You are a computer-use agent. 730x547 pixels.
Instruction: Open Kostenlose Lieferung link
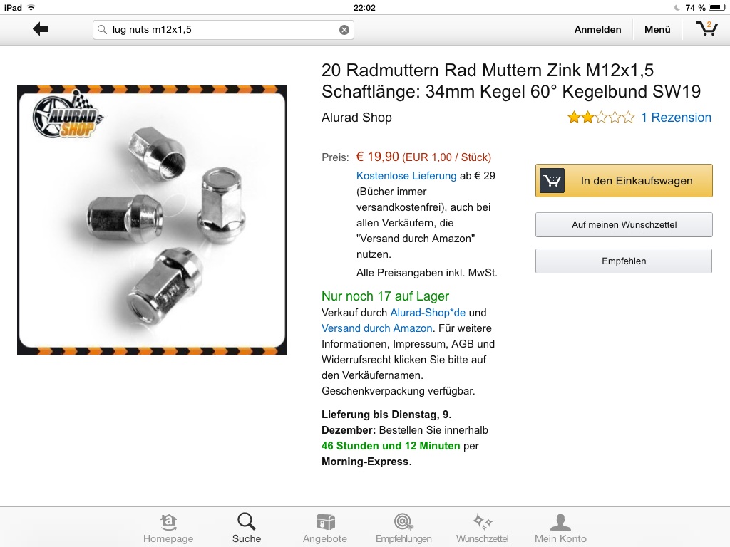(406, 176)
